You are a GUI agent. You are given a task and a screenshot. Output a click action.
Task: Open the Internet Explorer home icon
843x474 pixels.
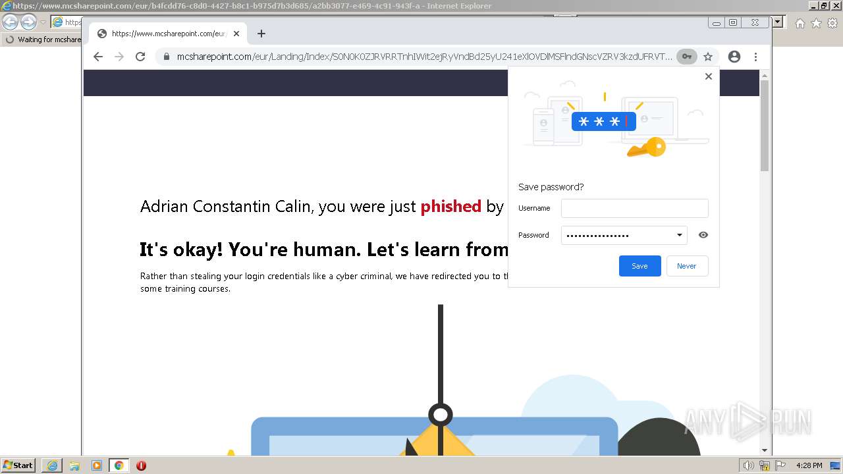800,23
